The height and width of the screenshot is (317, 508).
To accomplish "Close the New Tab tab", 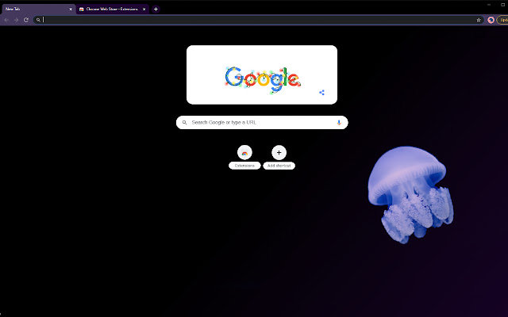I will pos(71,9).
